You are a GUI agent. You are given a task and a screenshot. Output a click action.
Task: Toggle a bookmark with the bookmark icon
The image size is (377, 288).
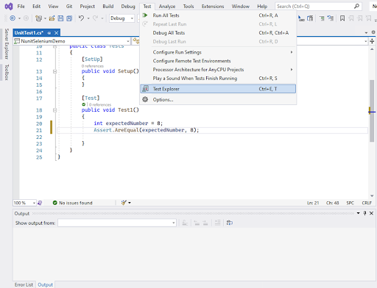pos(342,18)
